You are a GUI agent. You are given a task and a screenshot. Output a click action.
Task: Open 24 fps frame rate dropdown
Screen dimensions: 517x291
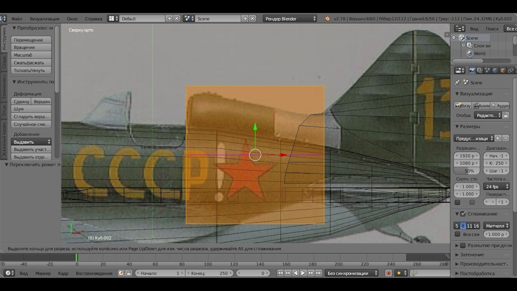point(496,187)
